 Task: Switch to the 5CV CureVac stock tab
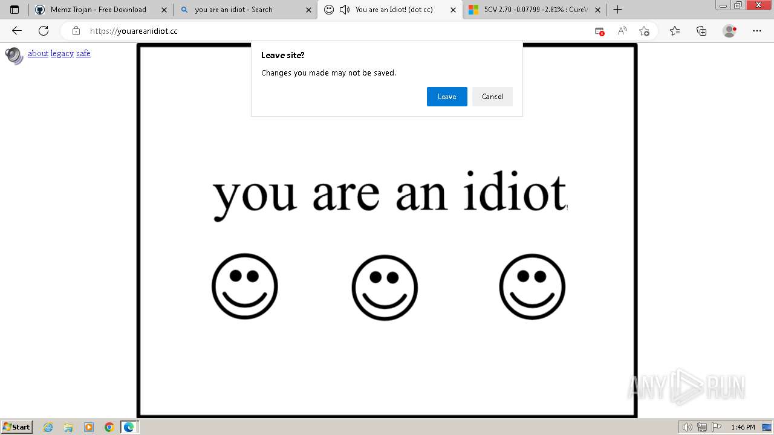click(x=535, y=10)
